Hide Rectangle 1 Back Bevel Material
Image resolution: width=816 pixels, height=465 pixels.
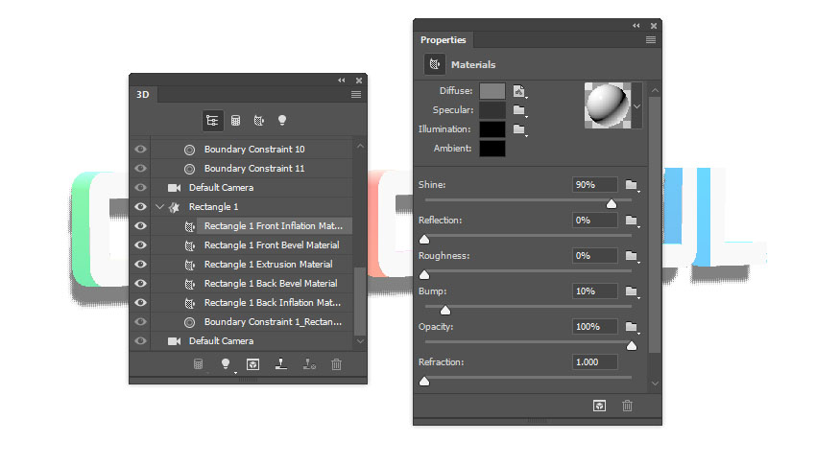(140, 284)
